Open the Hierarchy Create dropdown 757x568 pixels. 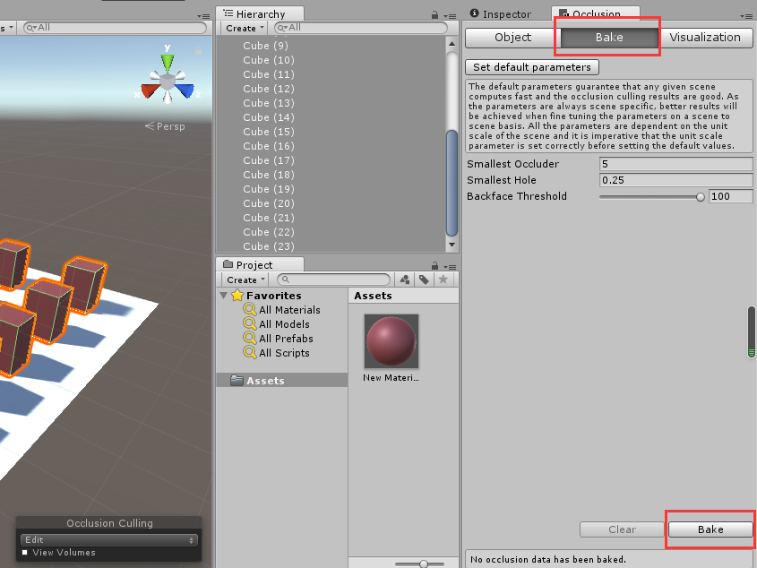pyautogui.click(x=245, y=28)
